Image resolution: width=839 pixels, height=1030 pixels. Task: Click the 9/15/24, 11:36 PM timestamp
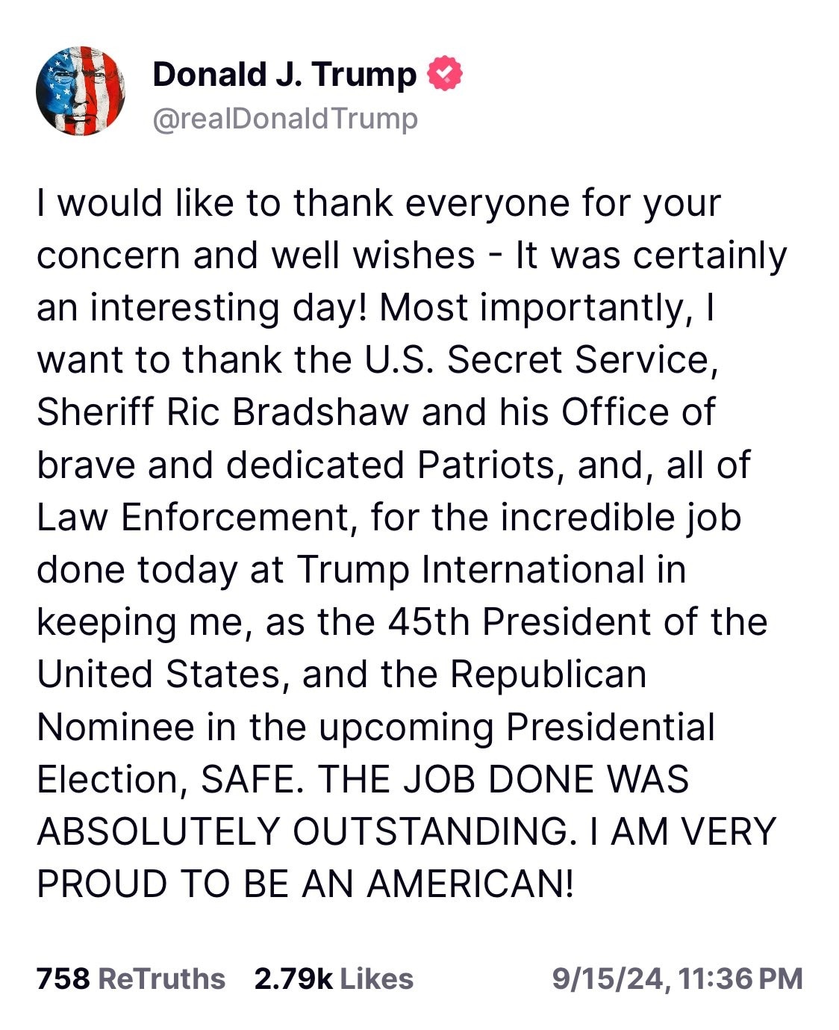coord(678,978)
